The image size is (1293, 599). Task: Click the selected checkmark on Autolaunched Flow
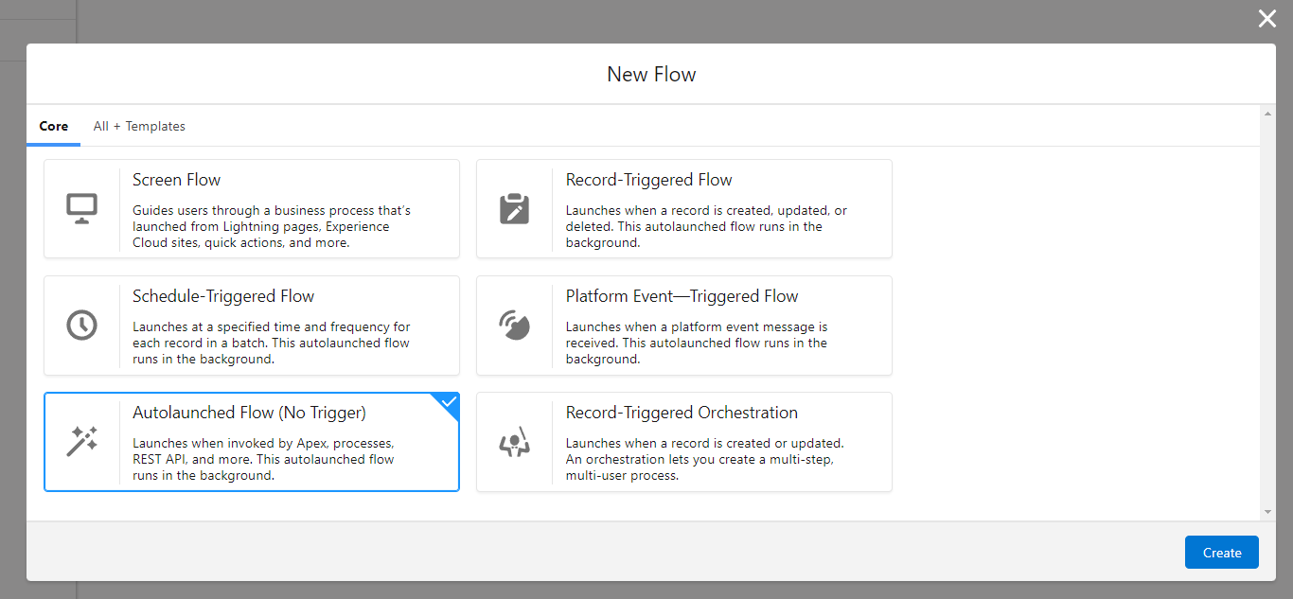[x=449, y=402]
